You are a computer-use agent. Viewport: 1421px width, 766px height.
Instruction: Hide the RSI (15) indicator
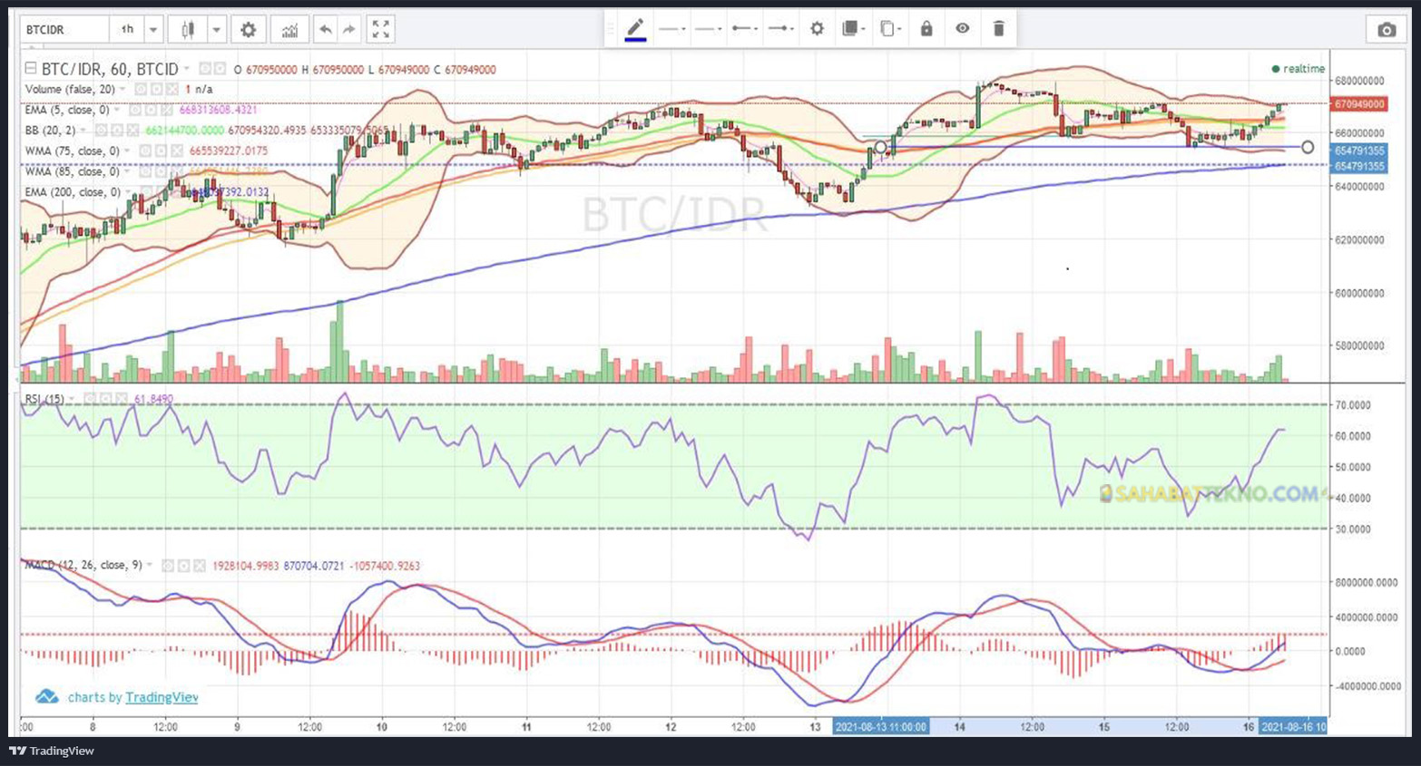(90, 399)
